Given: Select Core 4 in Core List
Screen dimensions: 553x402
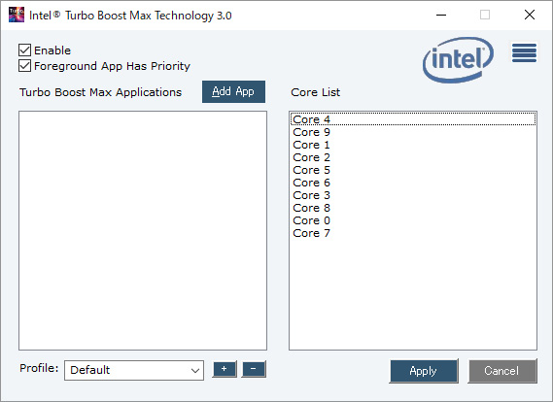Looking at the screenshot, I should pos(413,119).
